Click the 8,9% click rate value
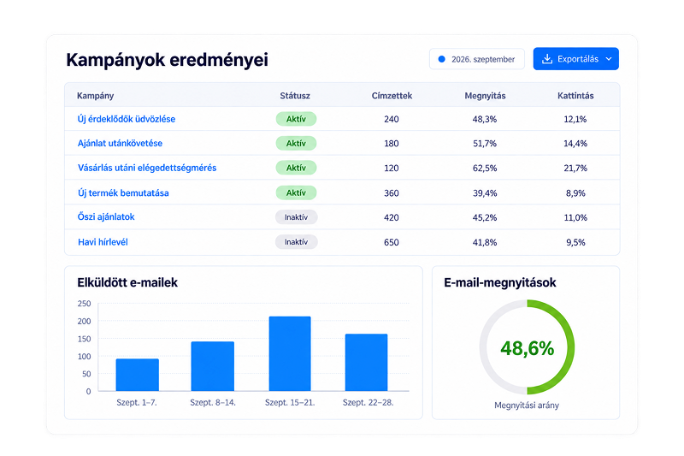 point(575,193)
